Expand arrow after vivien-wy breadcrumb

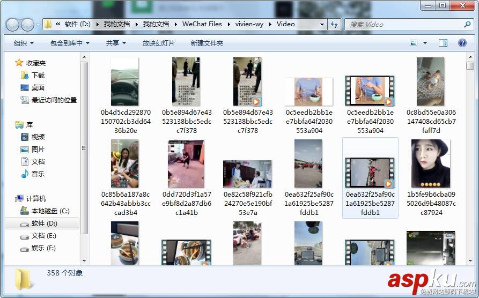point(270,25)
